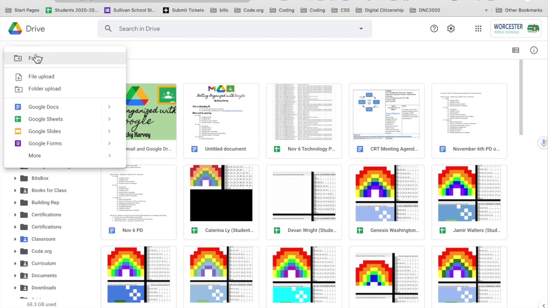Open the Help question mark icon
This screenshot has width=548, height=308.
point(434,29)
